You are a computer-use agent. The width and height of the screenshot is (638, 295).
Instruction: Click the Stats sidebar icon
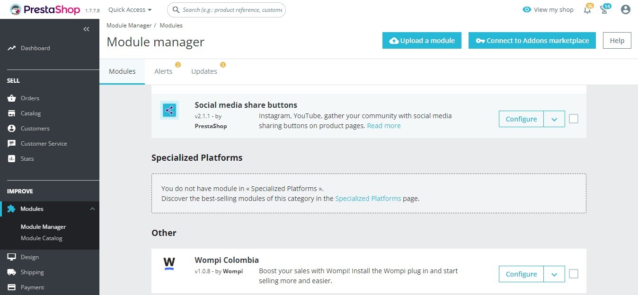tap(12, 158)
